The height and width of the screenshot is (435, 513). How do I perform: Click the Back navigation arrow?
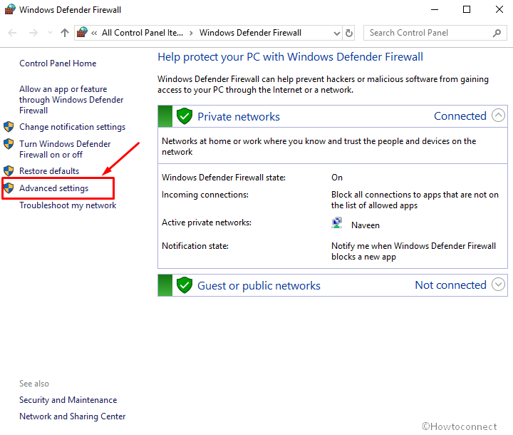point(12,33)
